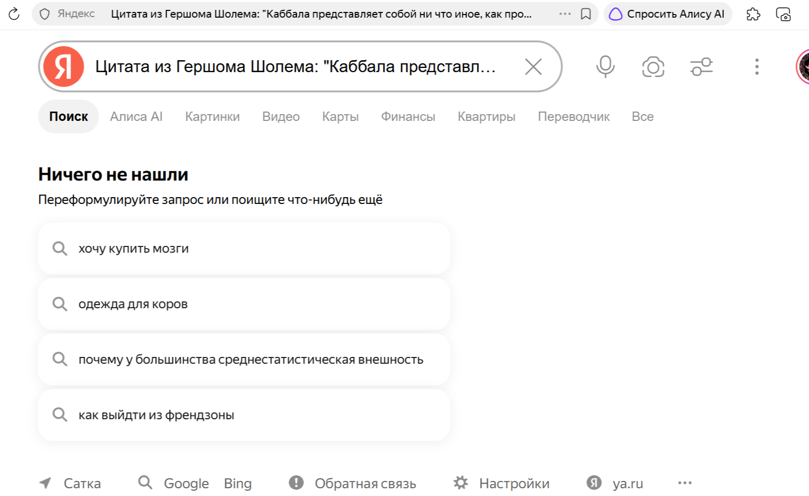Viewport: 809px width, 496px height.
Task: Open the site protection shield icon
Action: (x=45, y=14)
